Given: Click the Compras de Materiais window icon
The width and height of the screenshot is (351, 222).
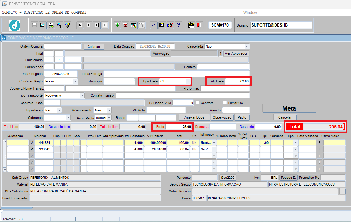Looking at the screenshot, I should click(4, 38).
